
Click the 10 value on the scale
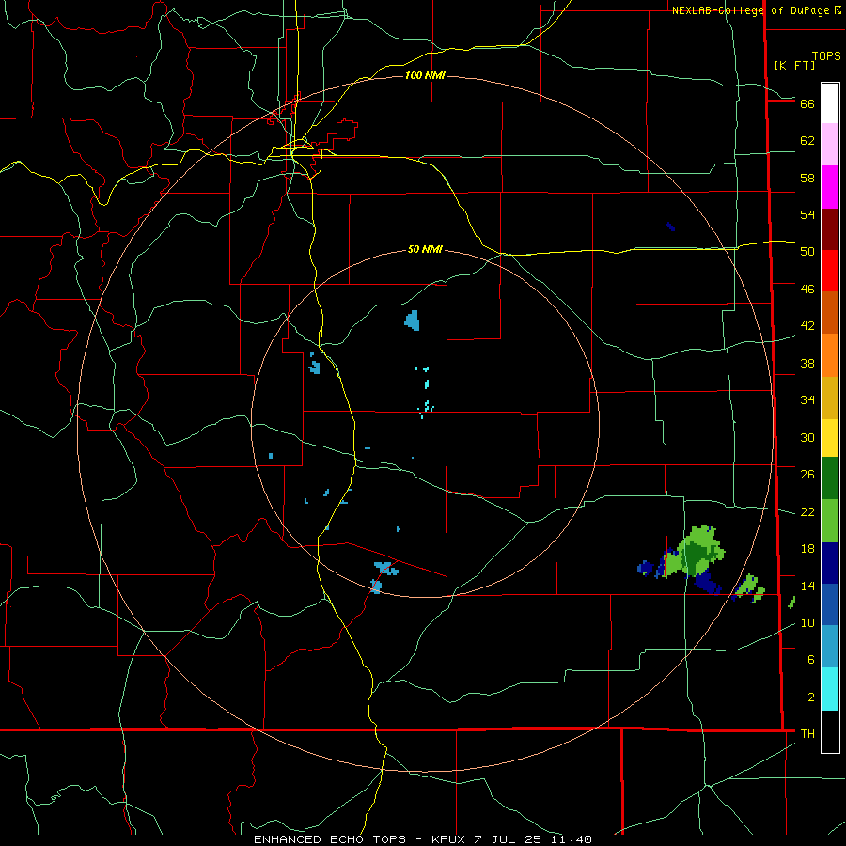point(807,623)
